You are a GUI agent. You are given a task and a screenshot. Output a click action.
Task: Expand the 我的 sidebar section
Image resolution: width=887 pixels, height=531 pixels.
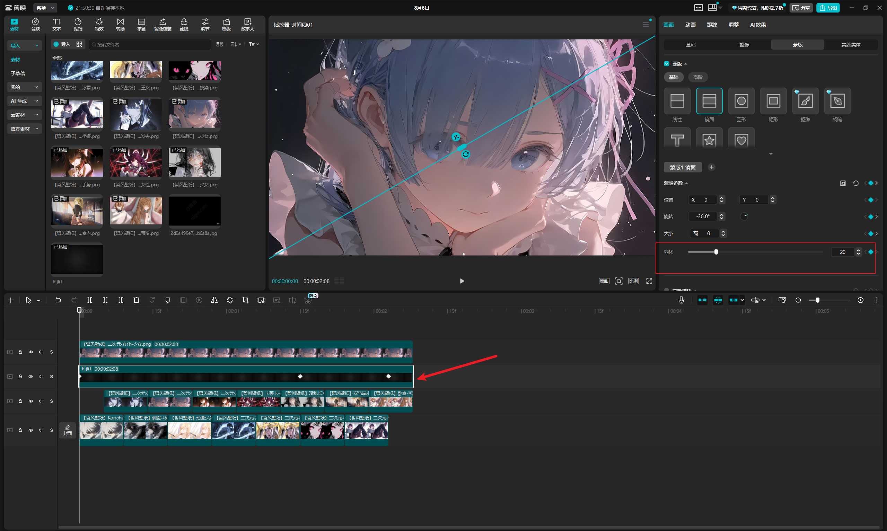pos(24,87)
